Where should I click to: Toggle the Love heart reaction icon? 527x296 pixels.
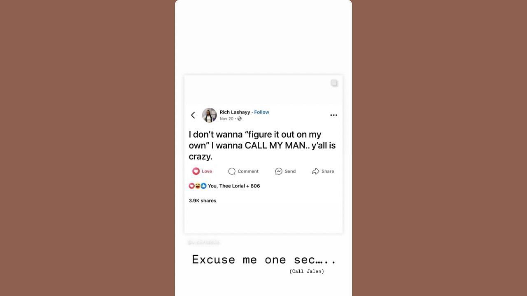point(196,171)
